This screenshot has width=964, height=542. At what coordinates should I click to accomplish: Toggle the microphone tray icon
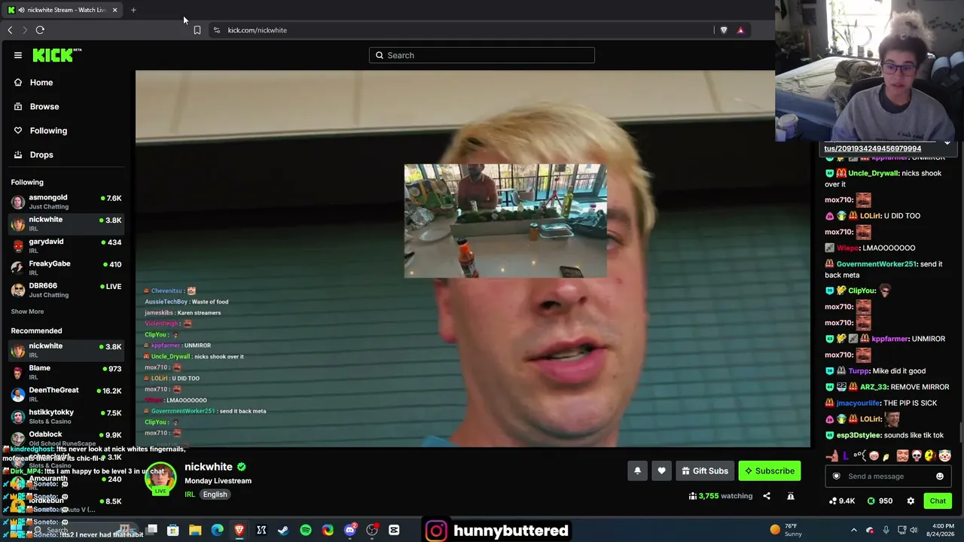[886, 530]
